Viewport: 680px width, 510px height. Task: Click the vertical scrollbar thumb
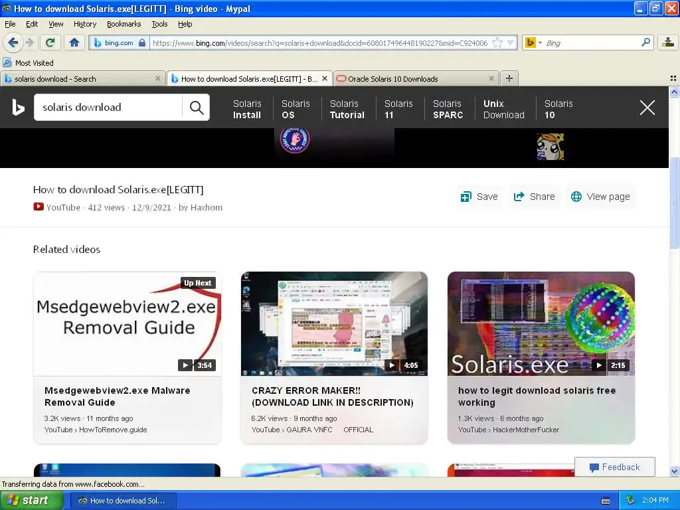tap(674, 203)
